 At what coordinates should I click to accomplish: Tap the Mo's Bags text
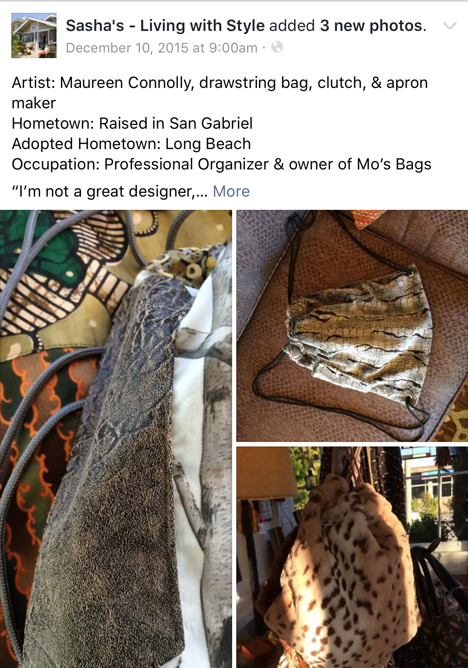[394, 165]
